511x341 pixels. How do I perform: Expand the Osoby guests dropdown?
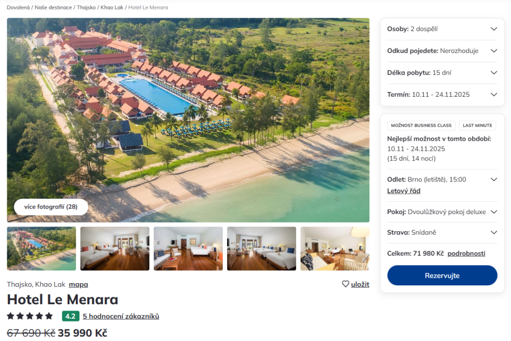point(442,29)
